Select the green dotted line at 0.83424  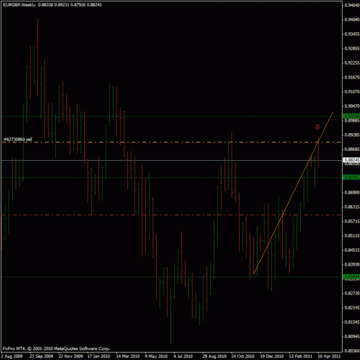pyautogui.click(x=171, y=277)
